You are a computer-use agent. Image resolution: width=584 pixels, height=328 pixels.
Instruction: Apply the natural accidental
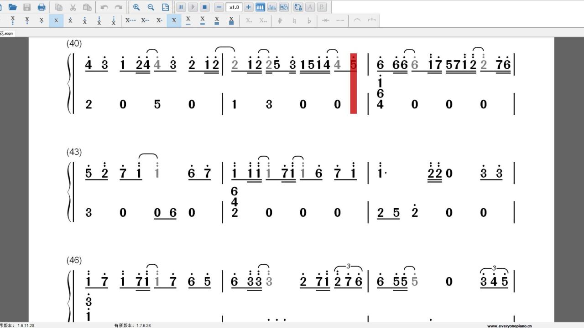(x=295, y=20)
